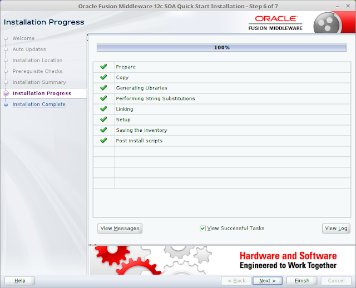Click the Prepare task row text

click(126, 67)
